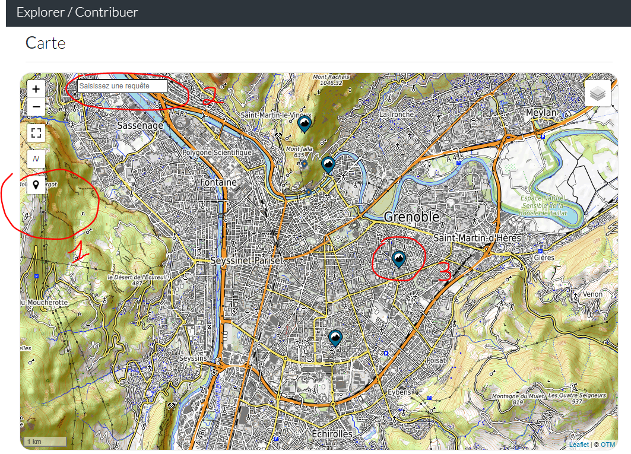The height and width of the screenshot is (454, 631).
Task: Click the 'Carte' section heading
Action: click(x=46, y=43)
